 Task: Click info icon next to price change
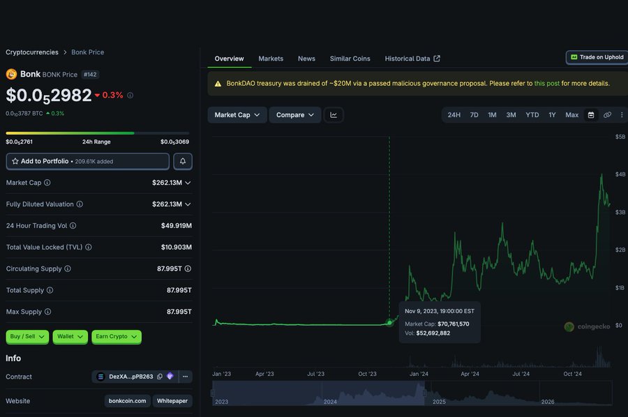coord(130,96)
